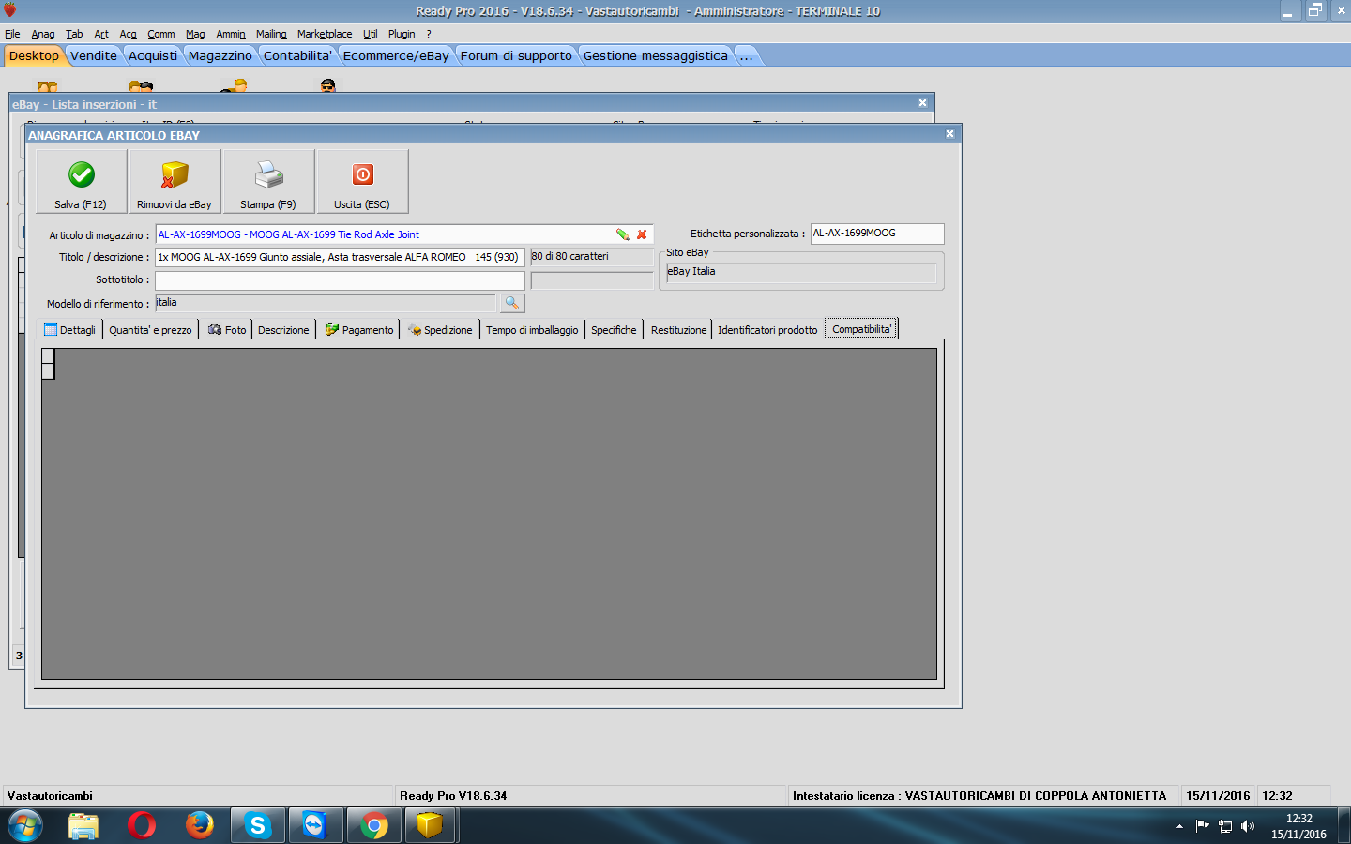Image resolution: width=1351 pixels, height=844 pixels.
Task: Click the volume speaker tray icon
Action: pyautogui.click(x=1248, y=826)
